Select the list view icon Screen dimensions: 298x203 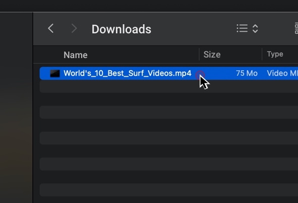242,29
